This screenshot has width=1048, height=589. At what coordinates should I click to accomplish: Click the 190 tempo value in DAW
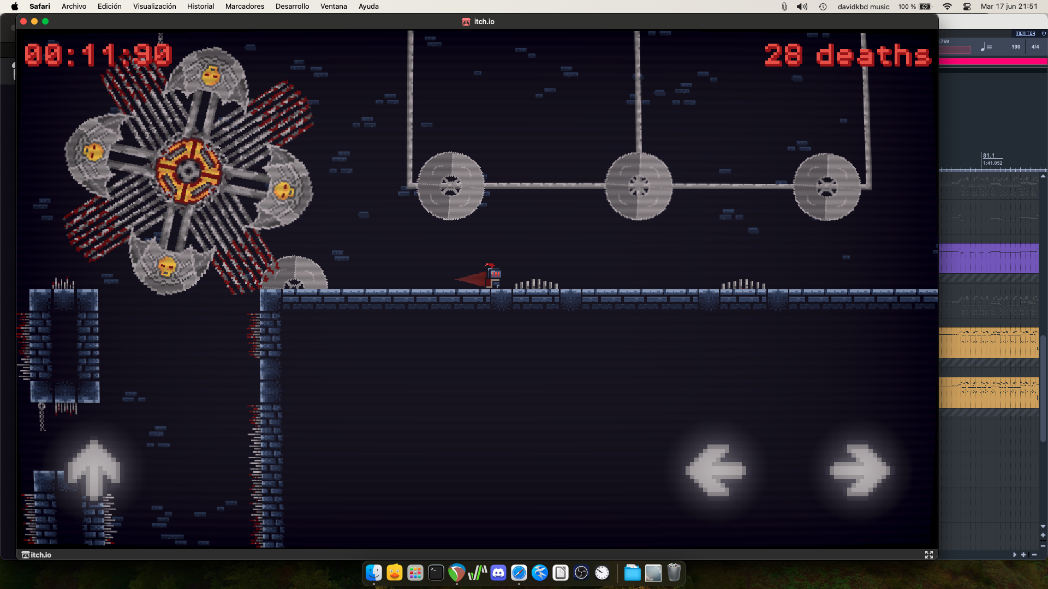(x=1016, y=47)
